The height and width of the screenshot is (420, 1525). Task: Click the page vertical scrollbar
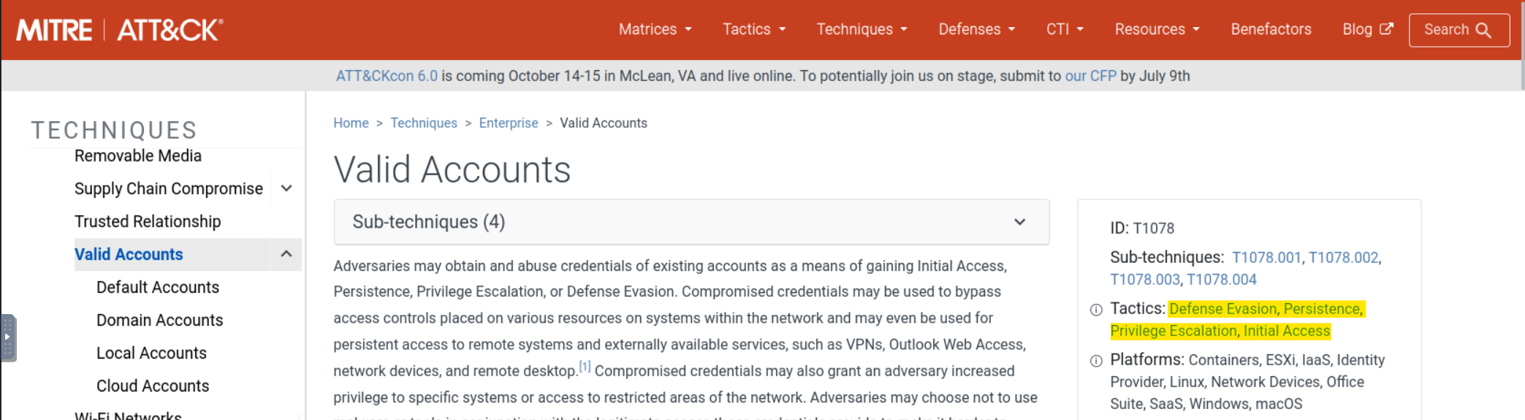(1521, 44)
